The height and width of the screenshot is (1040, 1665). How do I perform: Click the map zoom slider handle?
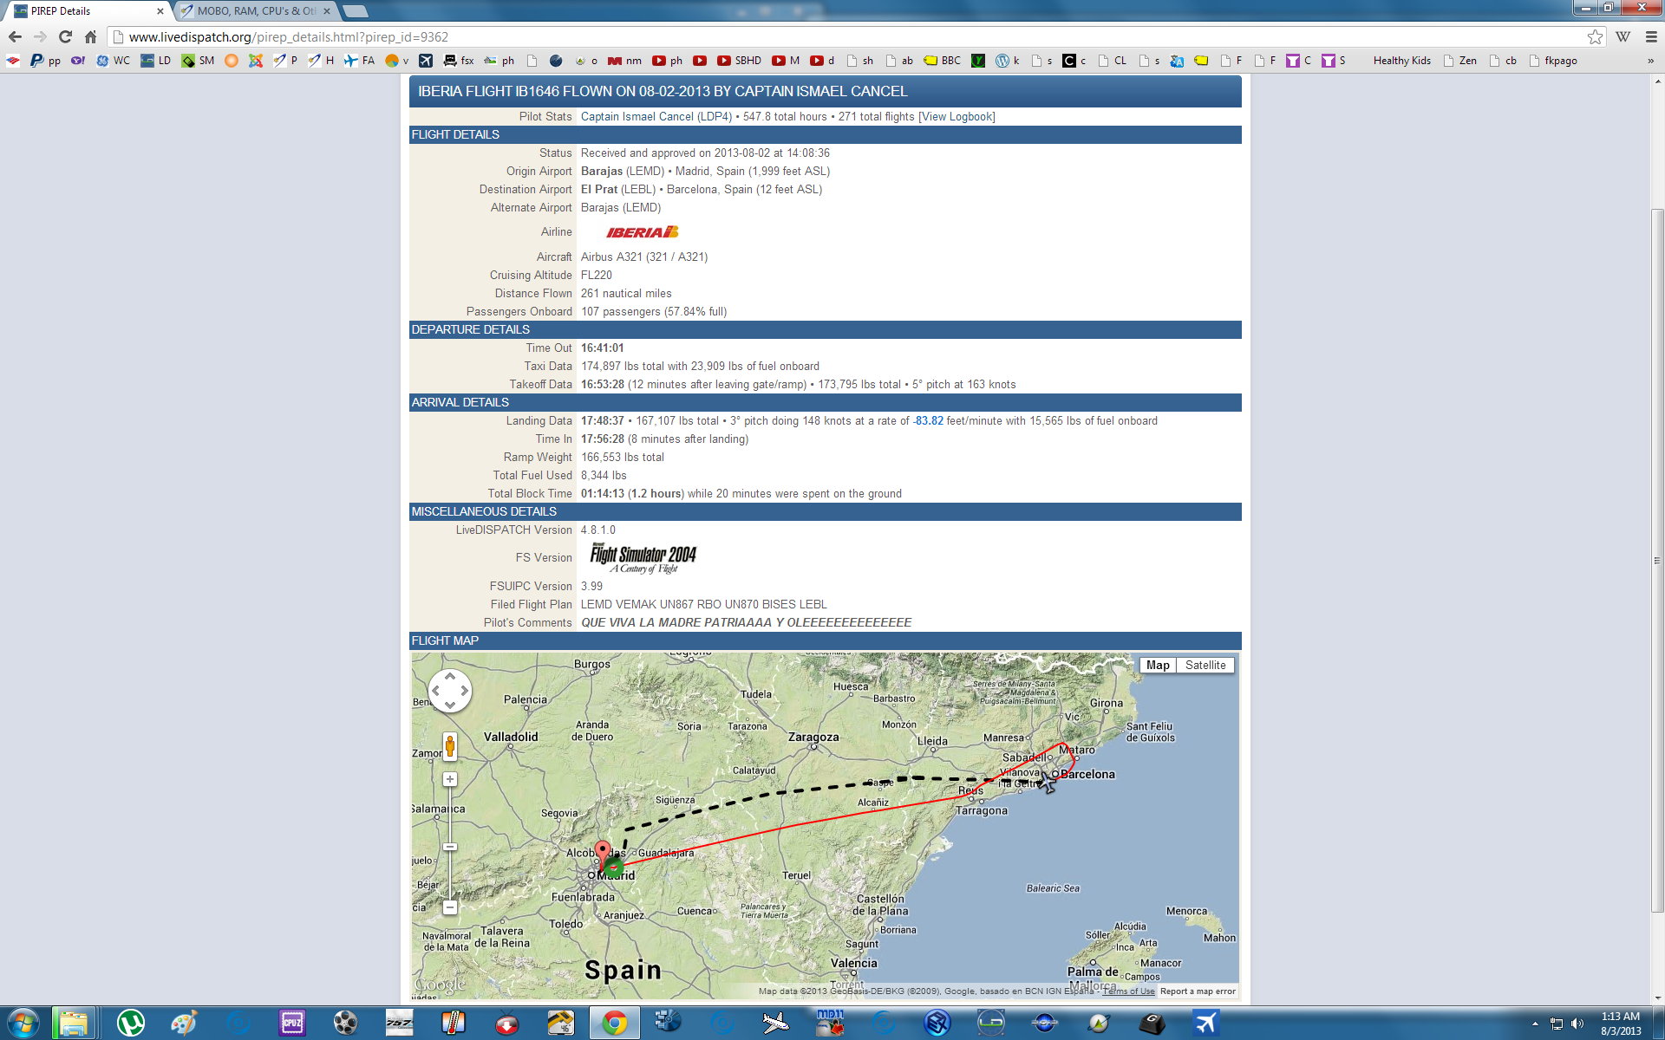coord(450,847)
